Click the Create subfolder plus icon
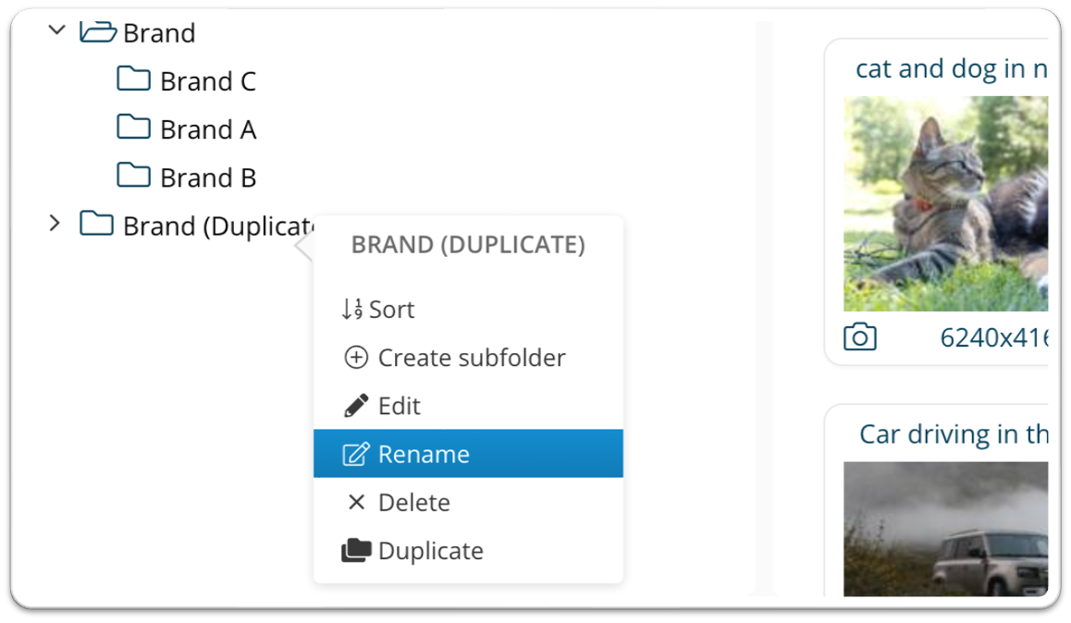 point(356,358)
